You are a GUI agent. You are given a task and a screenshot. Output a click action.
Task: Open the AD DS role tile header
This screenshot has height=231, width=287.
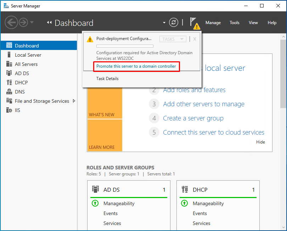click(129, 190)
